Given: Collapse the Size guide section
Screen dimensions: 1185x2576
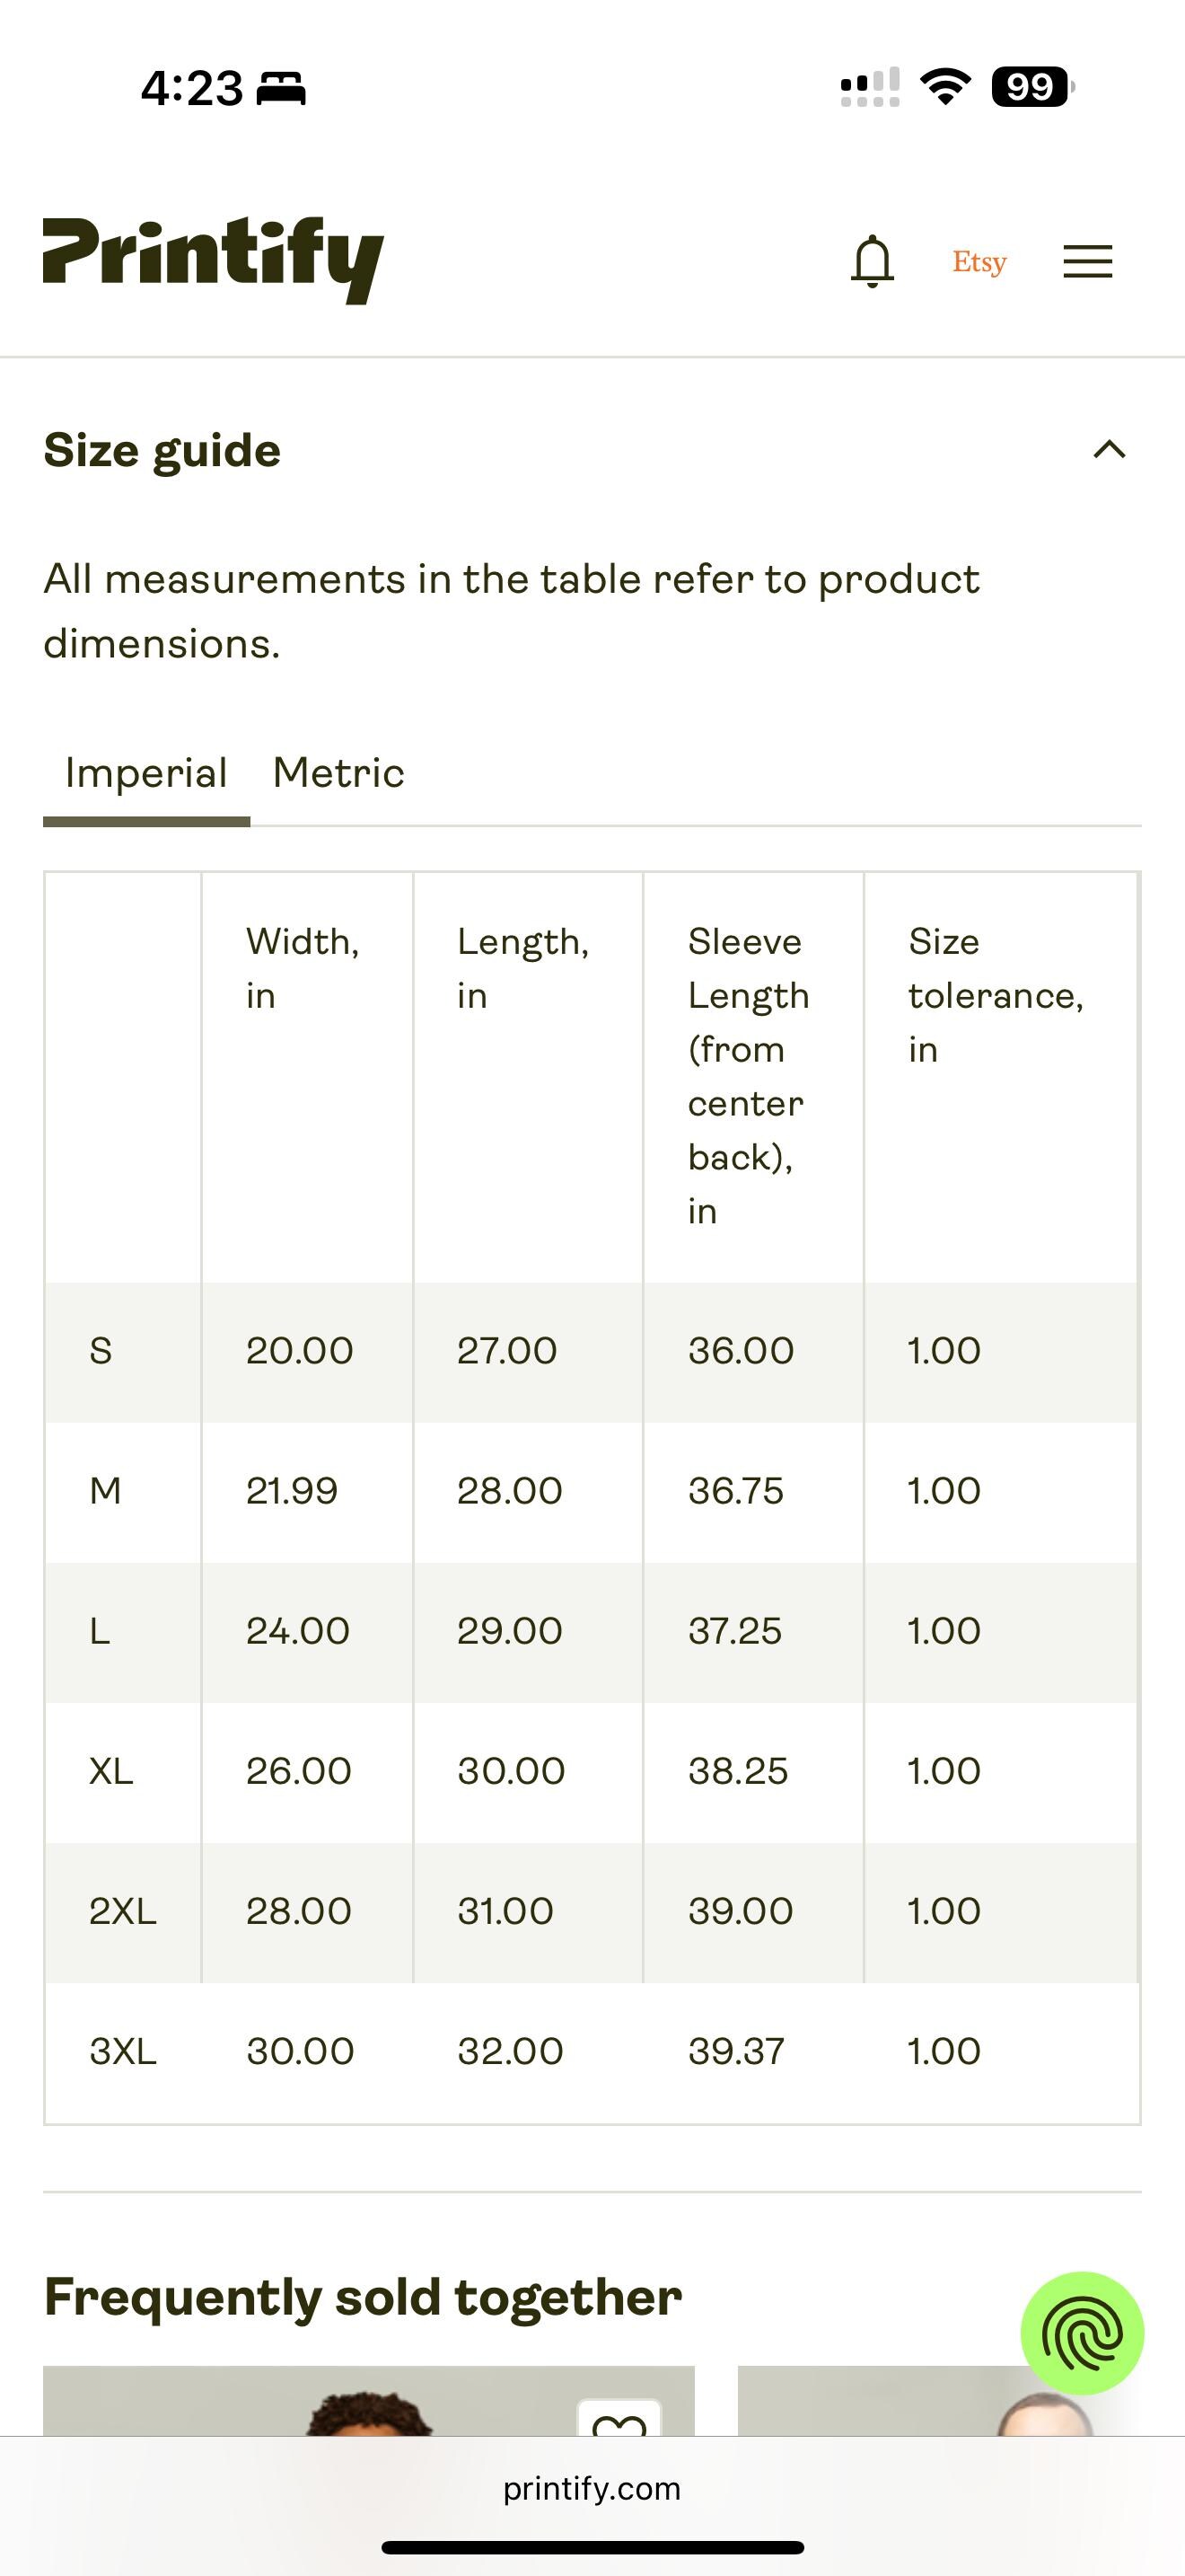Looking at the screenshot, I should [x=1109, y=450].
